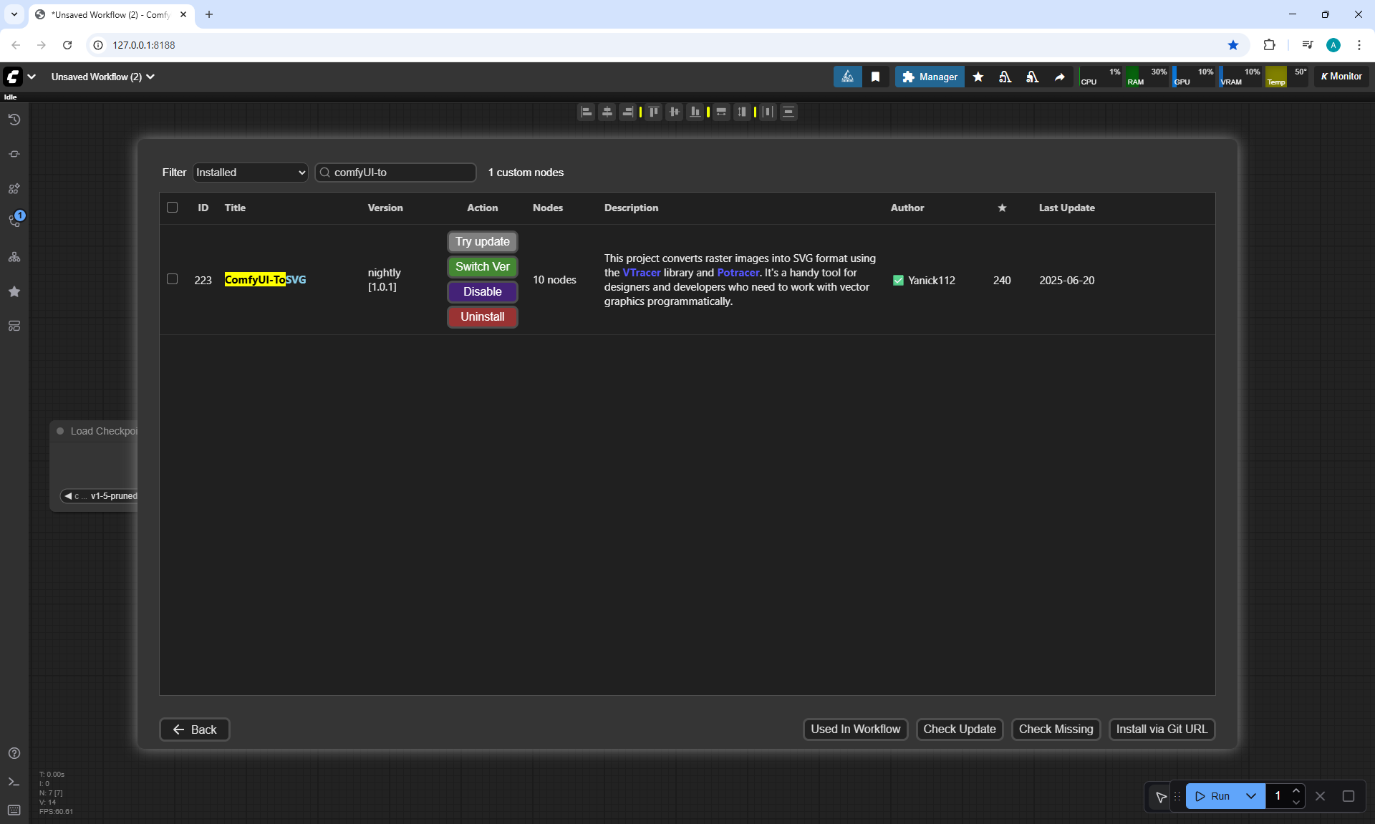
Task: Click the bookmark icon in top bar
Action: pos(875,77)
